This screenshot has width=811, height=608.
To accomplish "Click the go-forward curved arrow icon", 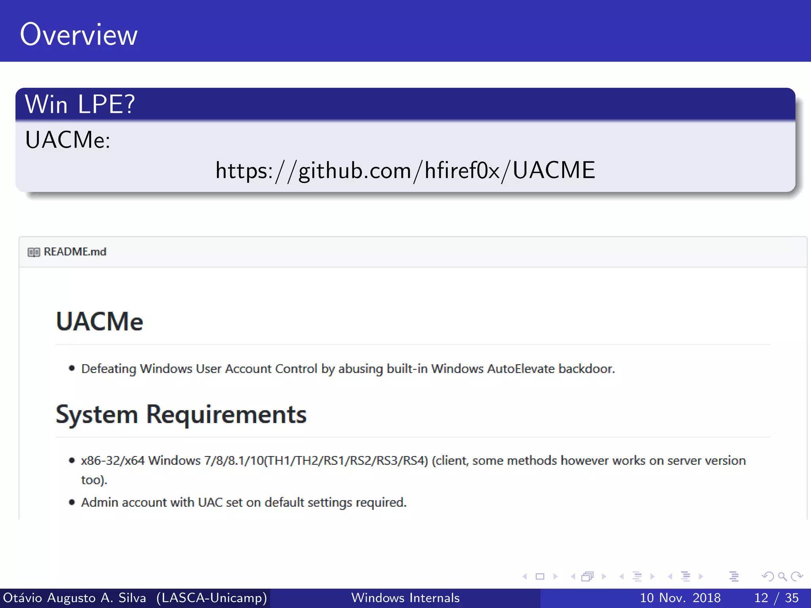I will [x=797, y=576].
